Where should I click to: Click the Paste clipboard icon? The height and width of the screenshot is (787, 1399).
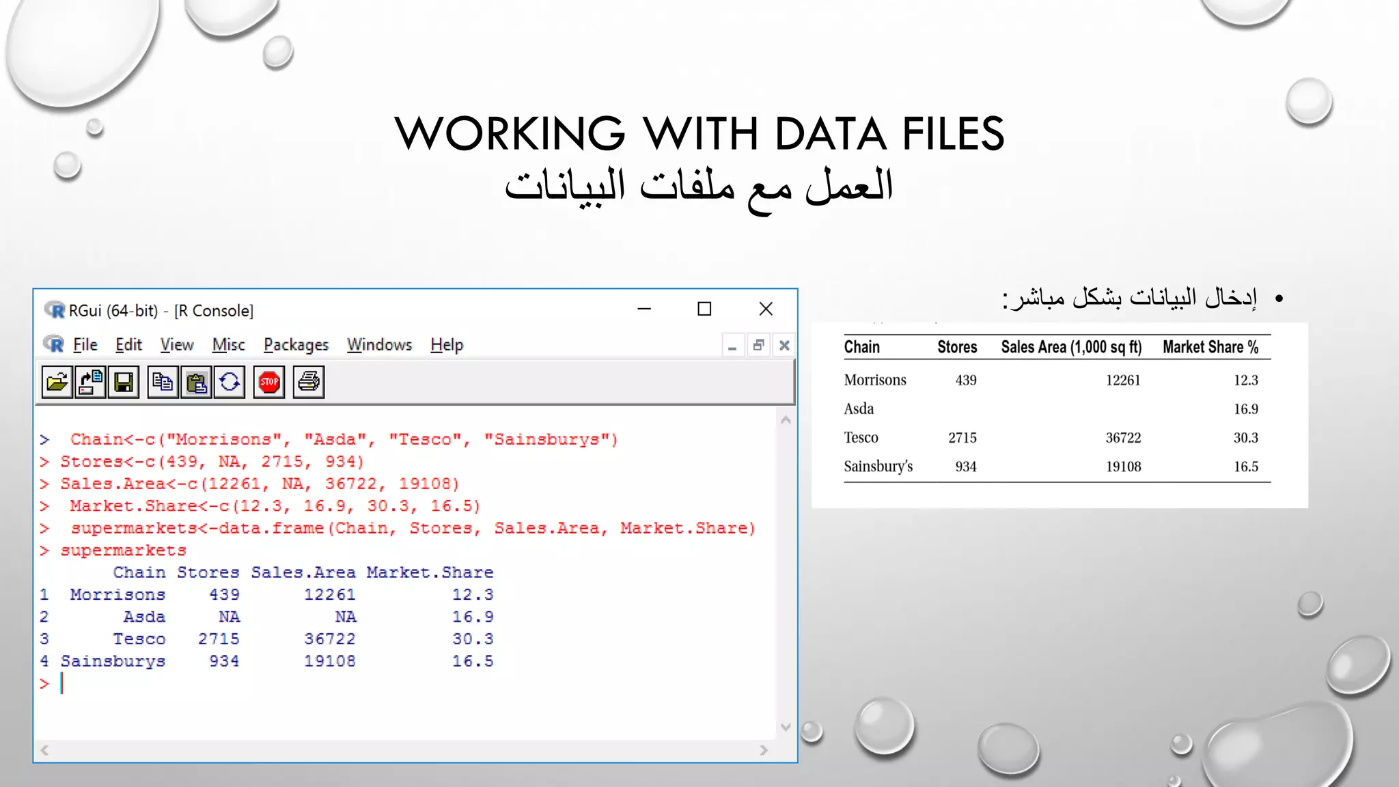(196, 382)
